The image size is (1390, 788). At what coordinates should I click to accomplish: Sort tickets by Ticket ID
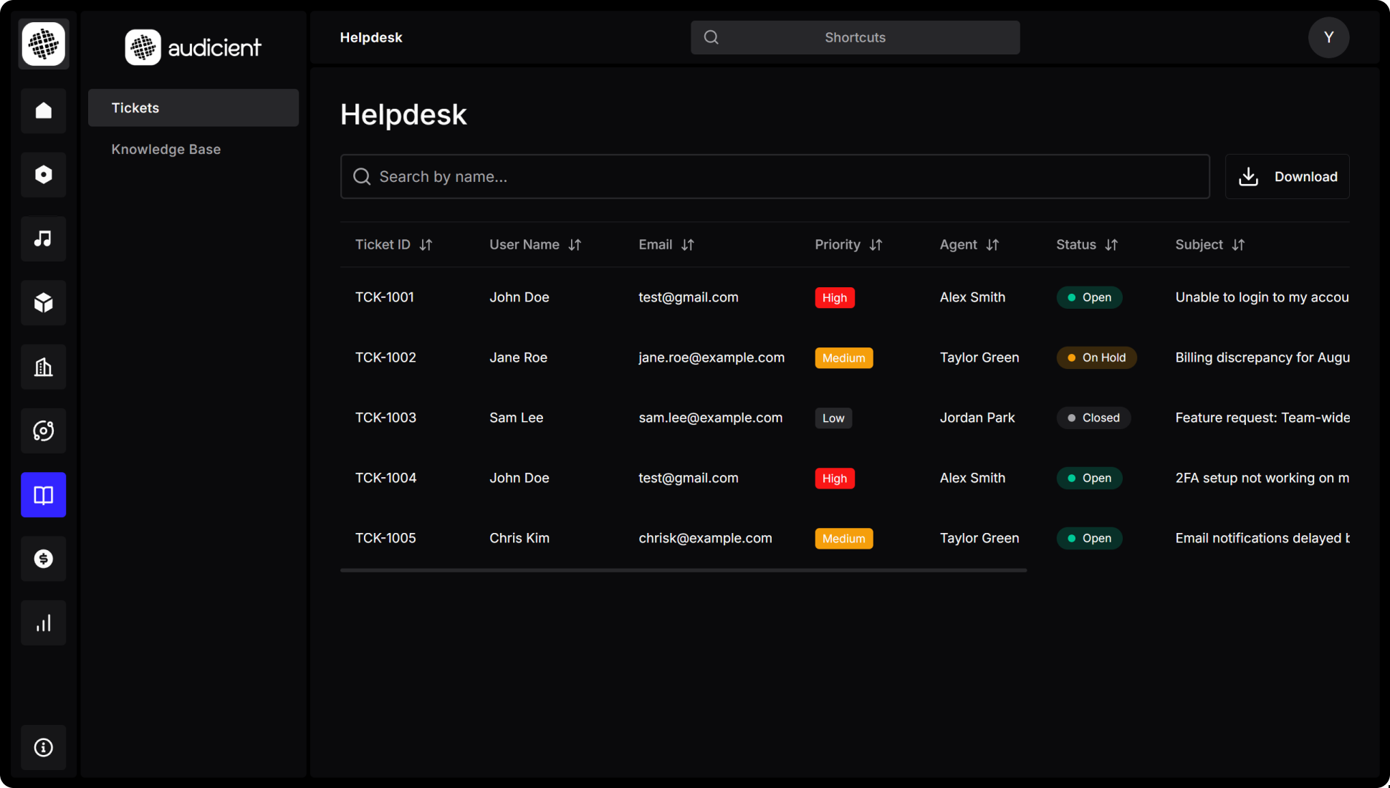click(393, 244)
